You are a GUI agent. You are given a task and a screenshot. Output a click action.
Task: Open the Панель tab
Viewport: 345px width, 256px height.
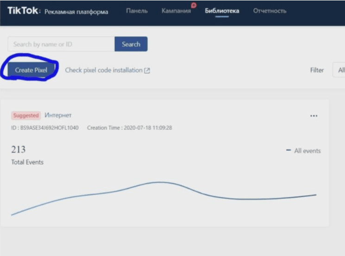click(x=137, y=11)
